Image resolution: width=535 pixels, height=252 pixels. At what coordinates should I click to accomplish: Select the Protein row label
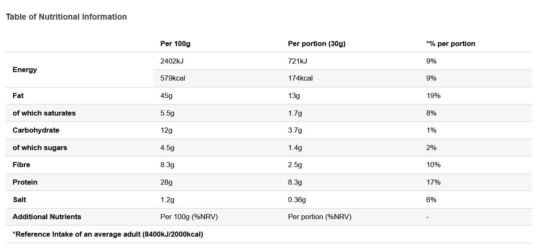coord(25,182)
